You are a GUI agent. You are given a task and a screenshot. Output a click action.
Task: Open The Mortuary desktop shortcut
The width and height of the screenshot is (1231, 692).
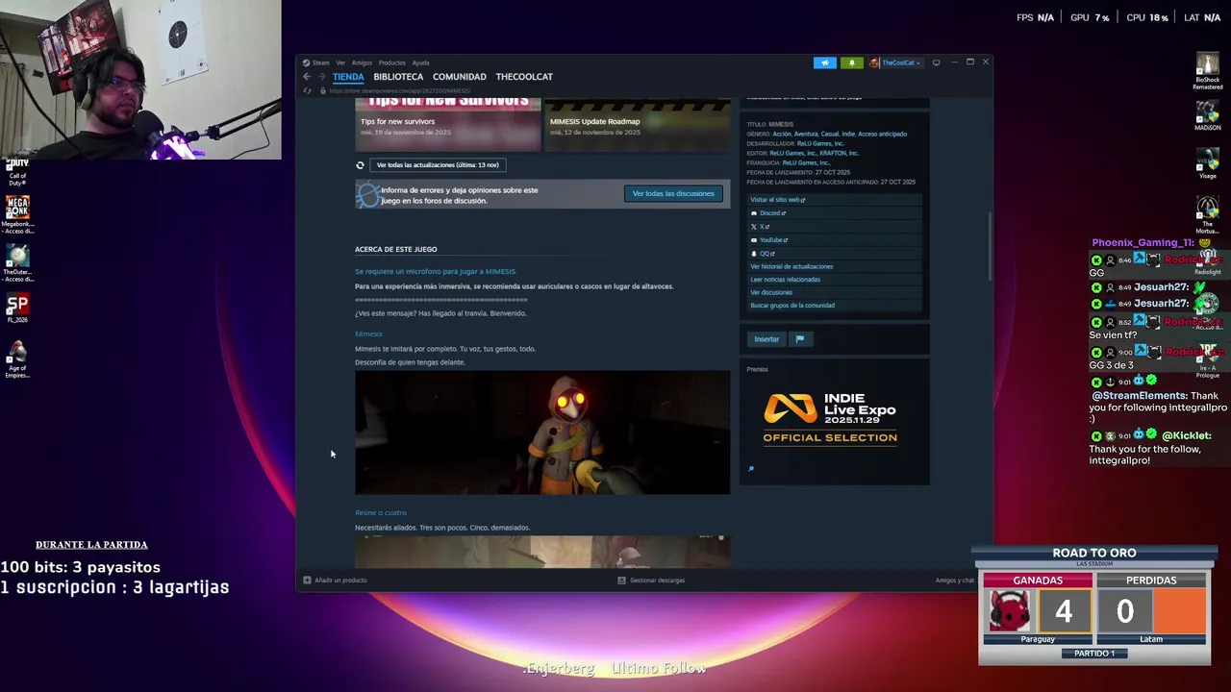coord(1207,215)
